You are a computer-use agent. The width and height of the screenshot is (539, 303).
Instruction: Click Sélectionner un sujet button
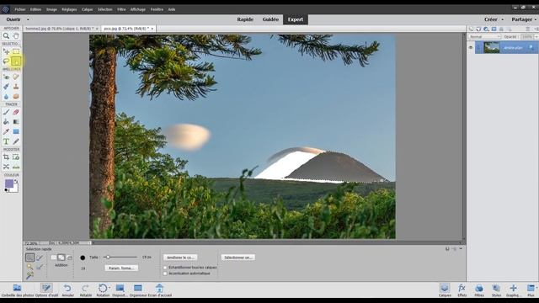pos(237,258)
